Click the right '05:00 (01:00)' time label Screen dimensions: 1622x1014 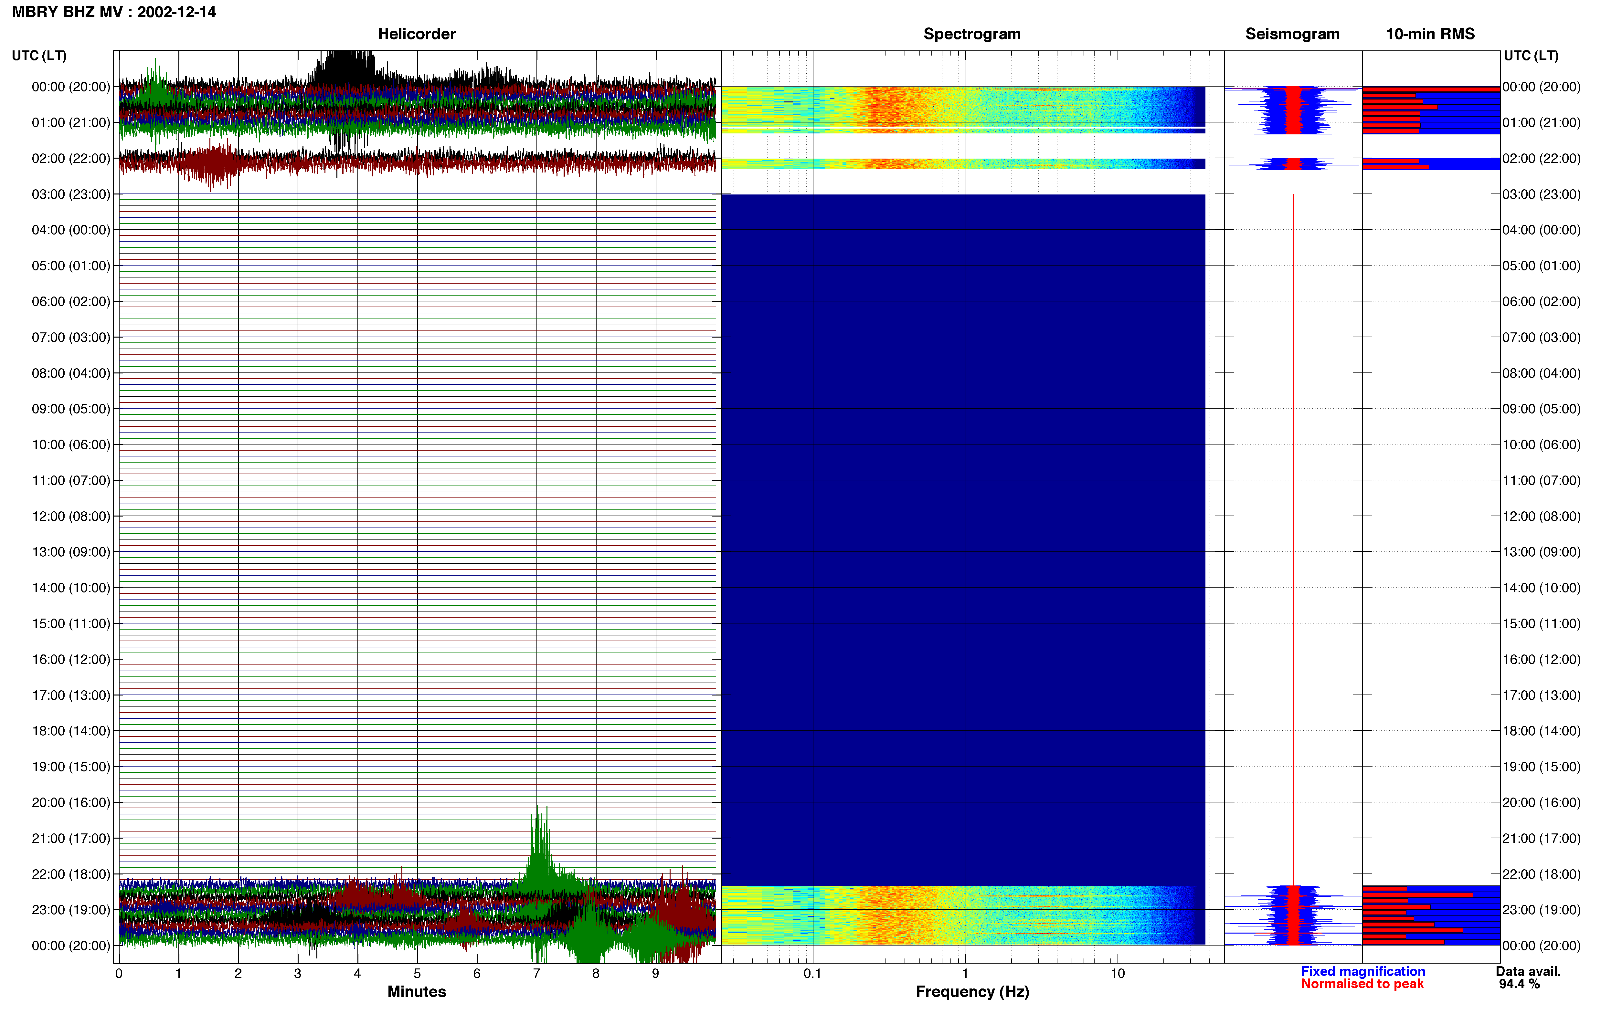click(1542, 266)
